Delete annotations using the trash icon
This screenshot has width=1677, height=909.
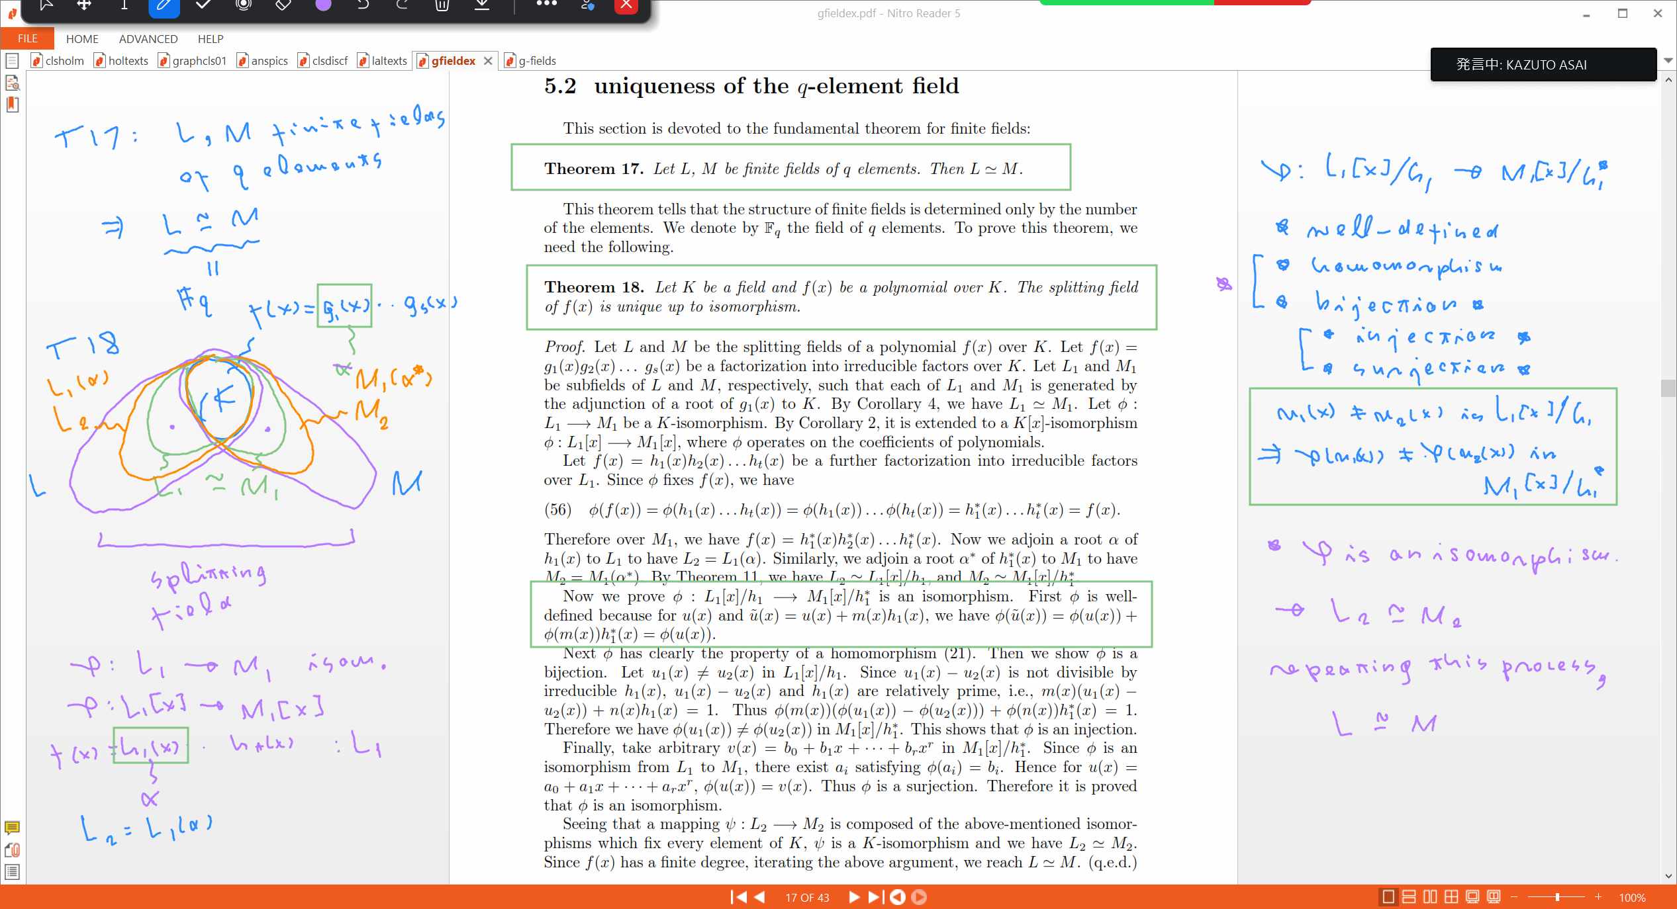pyautogui.click(x=442, y=7)
